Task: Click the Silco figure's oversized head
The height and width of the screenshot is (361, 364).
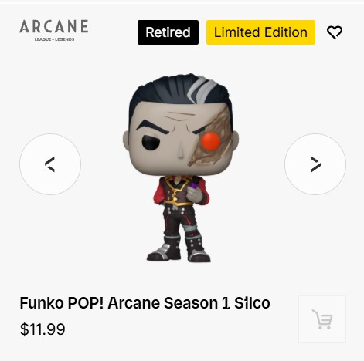Action: point(181,125)
